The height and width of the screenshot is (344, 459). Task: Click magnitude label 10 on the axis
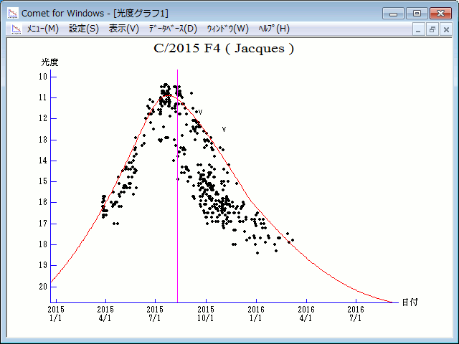[43, 77]
